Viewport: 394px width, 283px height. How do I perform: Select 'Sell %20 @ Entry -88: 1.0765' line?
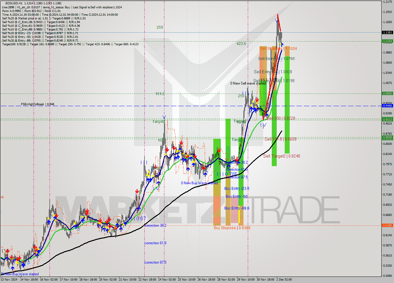(40, 40)
